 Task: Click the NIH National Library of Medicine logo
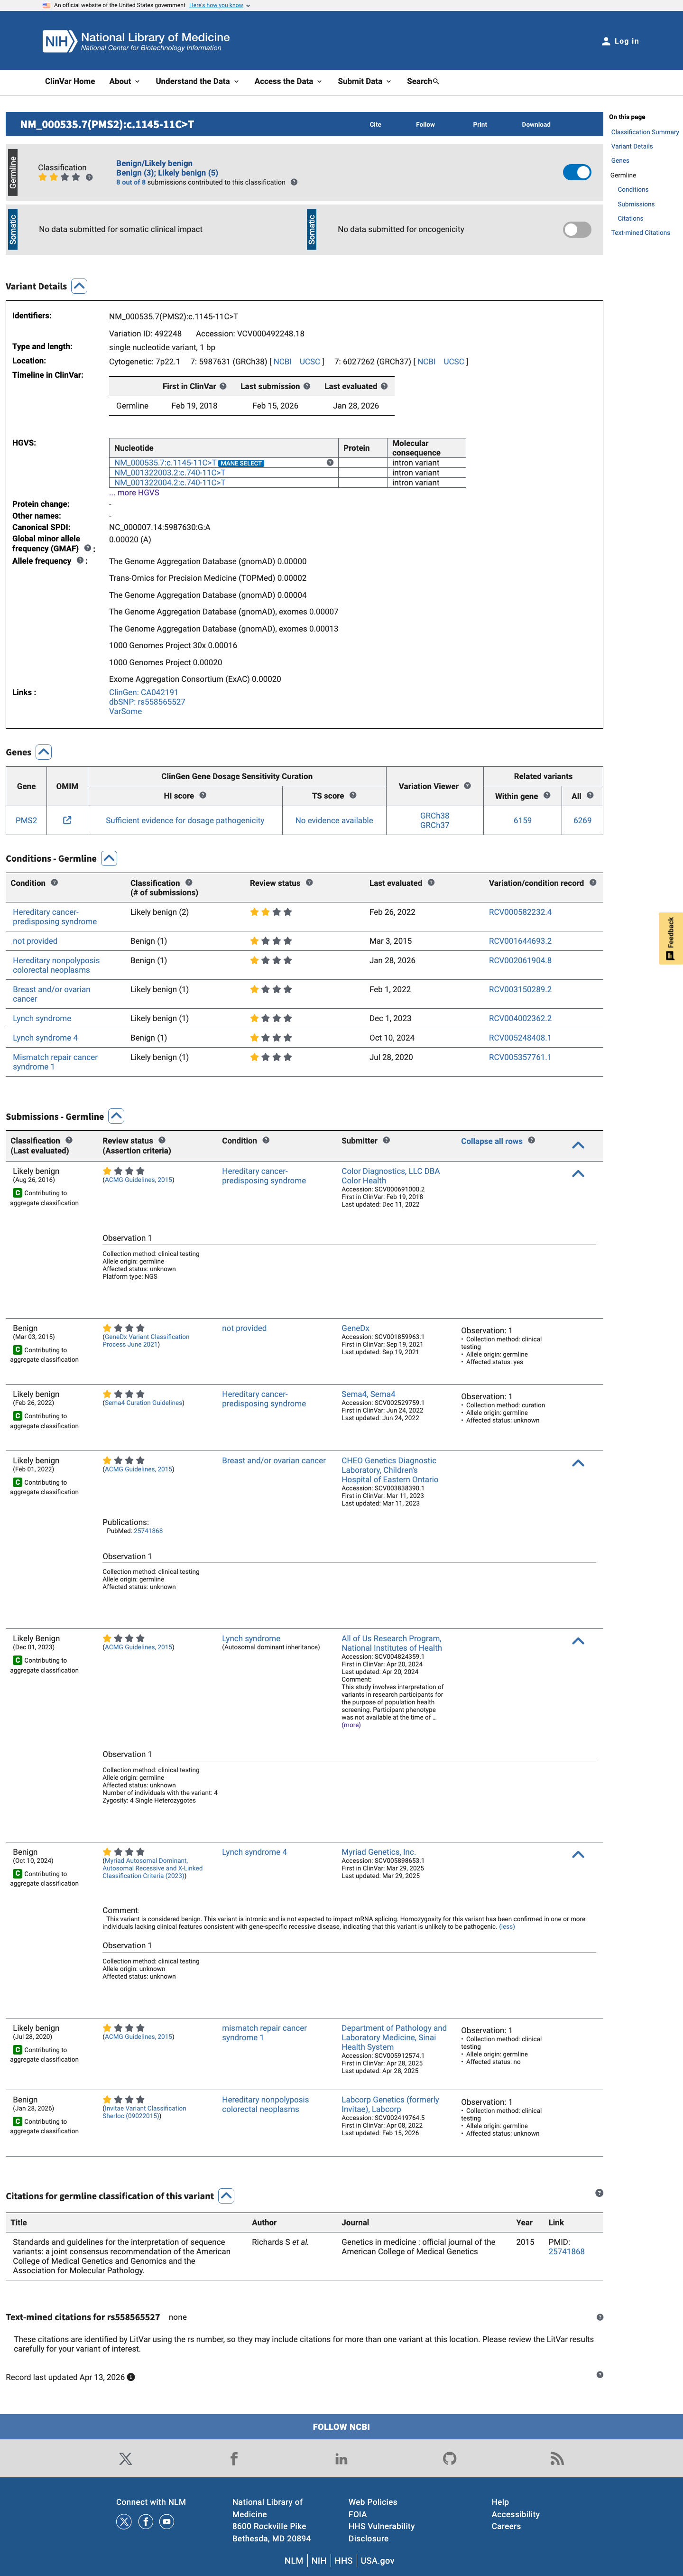coord(136,41)
